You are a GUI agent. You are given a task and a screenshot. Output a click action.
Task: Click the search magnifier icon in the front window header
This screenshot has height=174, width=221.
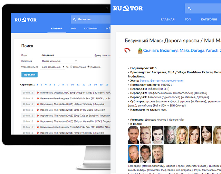click(x=189, y=8)
